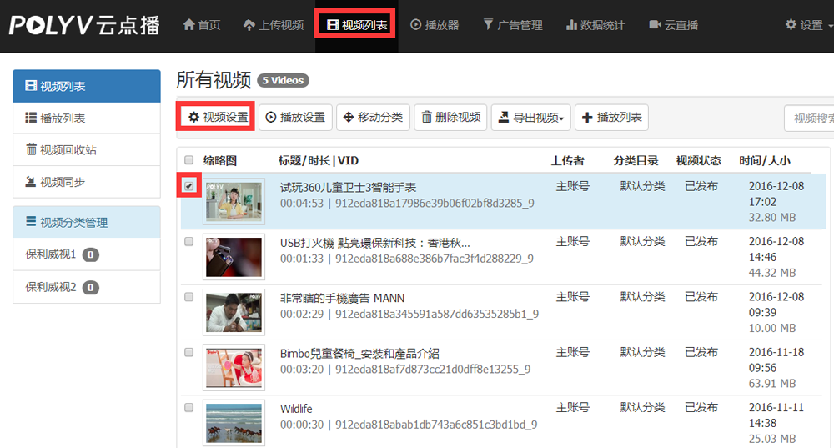The height and width of the screenshot is (448, 834).
Task: Click 播放设置 play icon button
Action: tap(295, 118)
